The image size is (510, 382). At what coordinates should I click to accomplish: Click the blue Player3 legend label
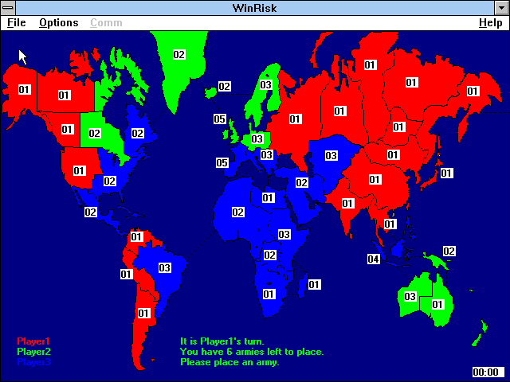coord(33,362)
